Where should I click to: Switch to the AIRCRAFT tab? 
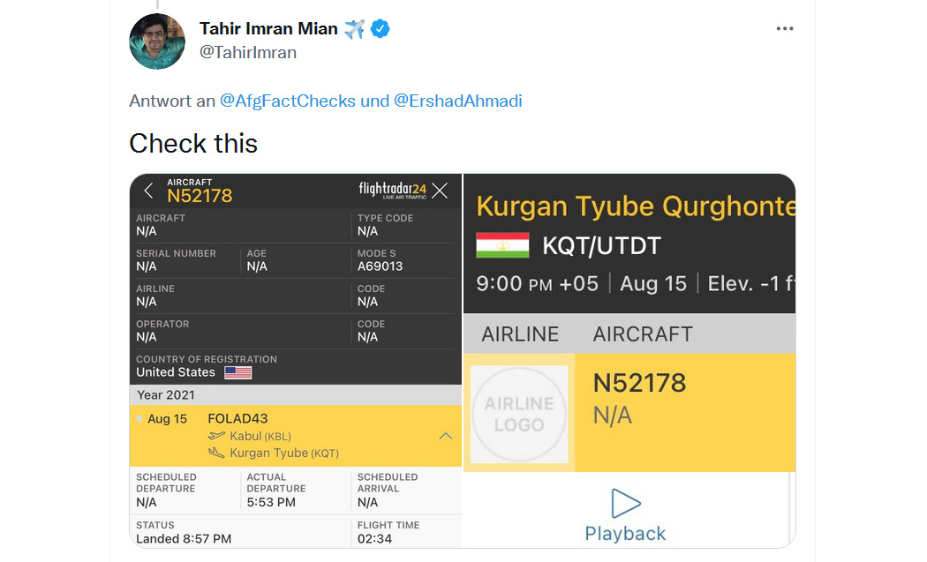(643, 333)
